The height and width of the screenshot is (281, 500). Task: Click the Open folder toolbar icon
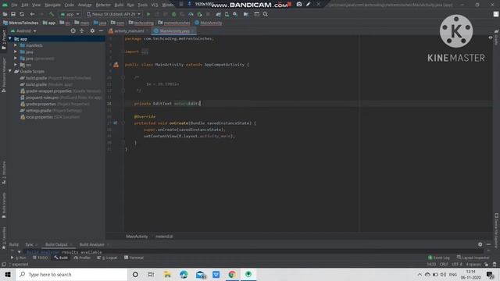point(5,14)
